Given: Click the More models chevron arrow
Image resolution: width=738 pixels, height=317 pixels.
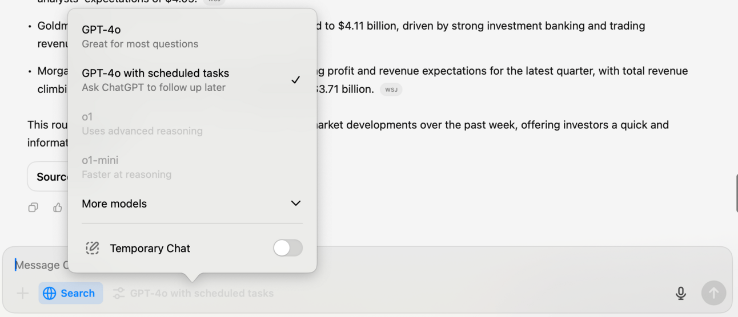Looking at the screenshot, I should (295, 204).
